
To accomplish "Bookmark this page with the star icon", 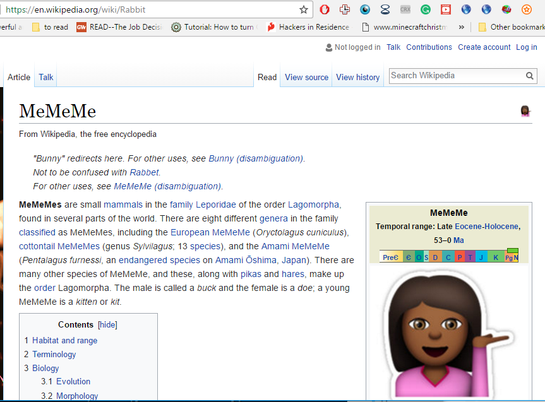I will click(x=303, y=9).
